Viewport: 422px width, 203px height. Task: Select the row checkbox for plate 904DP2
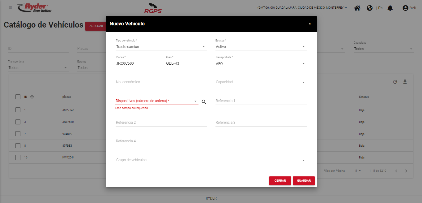coord(18,134)
